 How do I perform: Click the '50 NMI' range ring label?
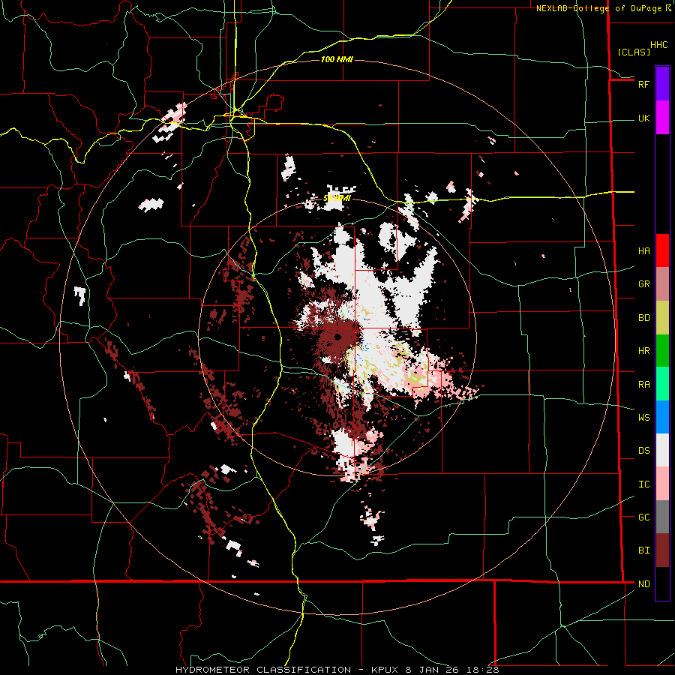click(x=337, y=198)
